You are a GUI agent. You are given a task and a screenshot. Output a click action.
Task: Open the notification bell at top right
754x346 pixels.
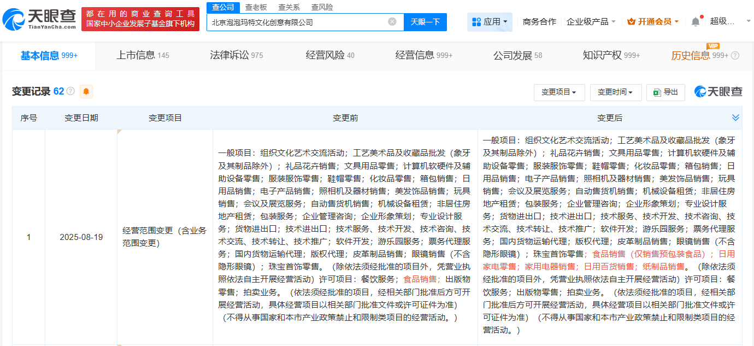[x=696, y=21]
